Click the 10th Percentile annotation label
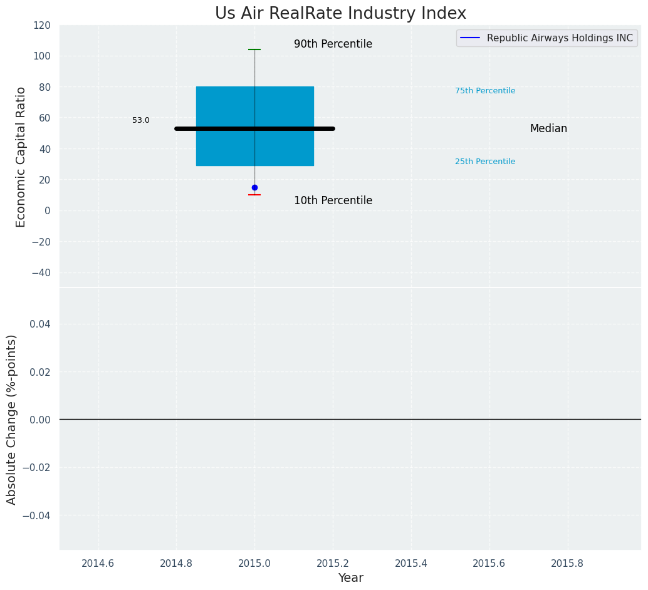 (333, 201)
